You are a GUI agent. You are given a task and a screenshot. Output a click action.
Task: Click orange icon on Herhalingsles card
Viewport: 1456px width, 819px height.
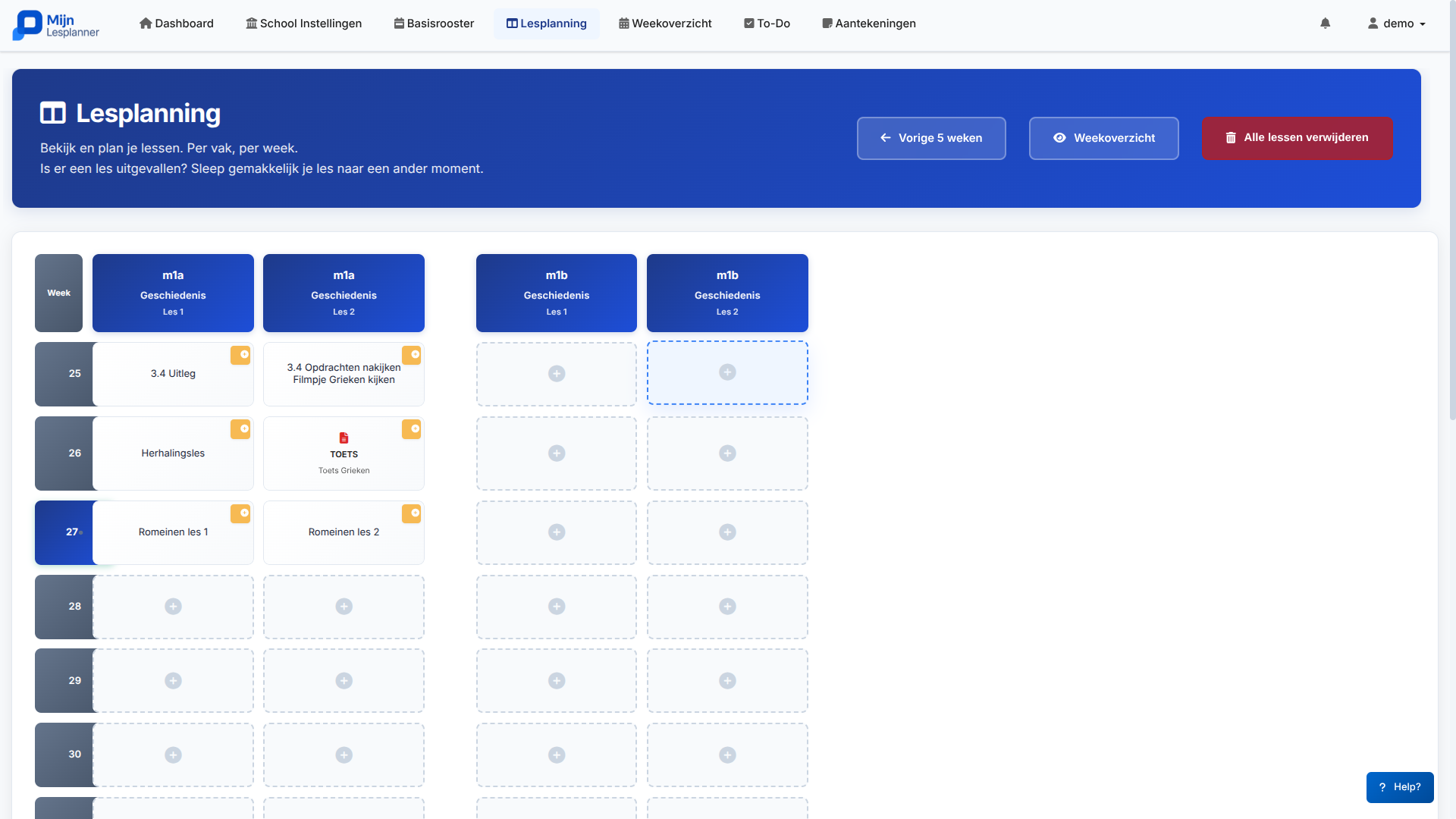[x=240, y=429]
